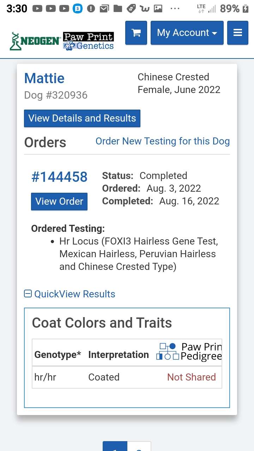The height and width of the screenshot is (451, 254).
Task: Open order number #144458 link
Action: tap(59, 177)
